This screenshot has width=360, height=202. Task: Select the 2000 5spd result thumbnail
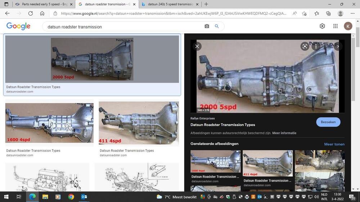(x=92, y=59)
